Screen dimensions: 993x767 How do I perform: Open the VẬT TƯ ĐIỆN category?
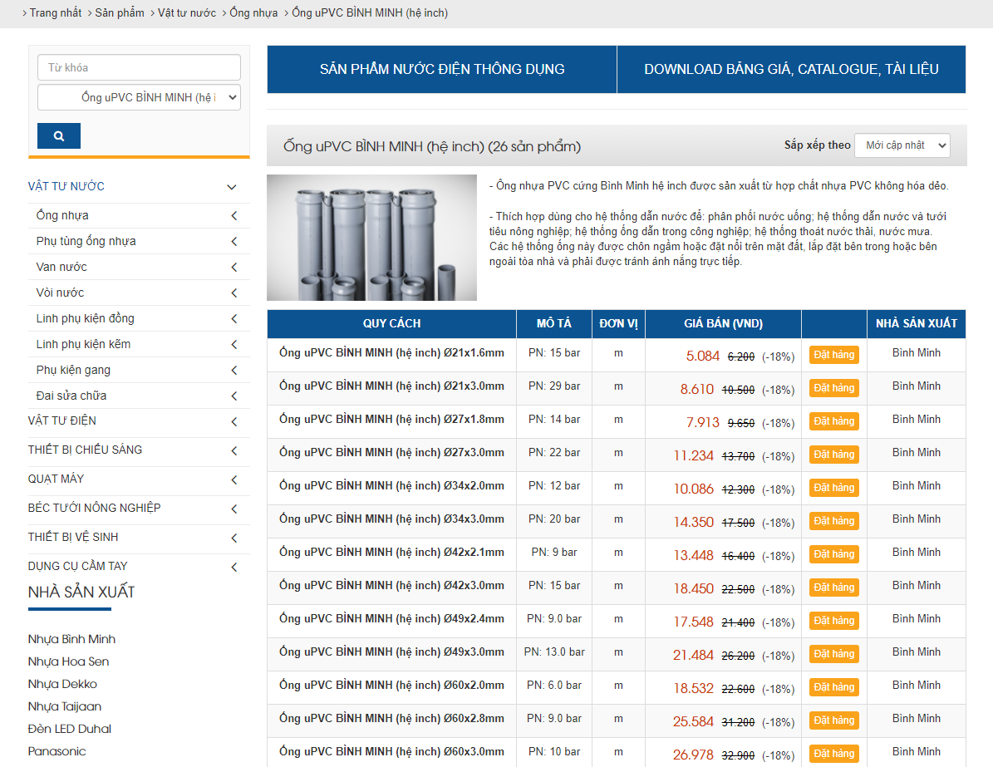click(x=62, y=420)
